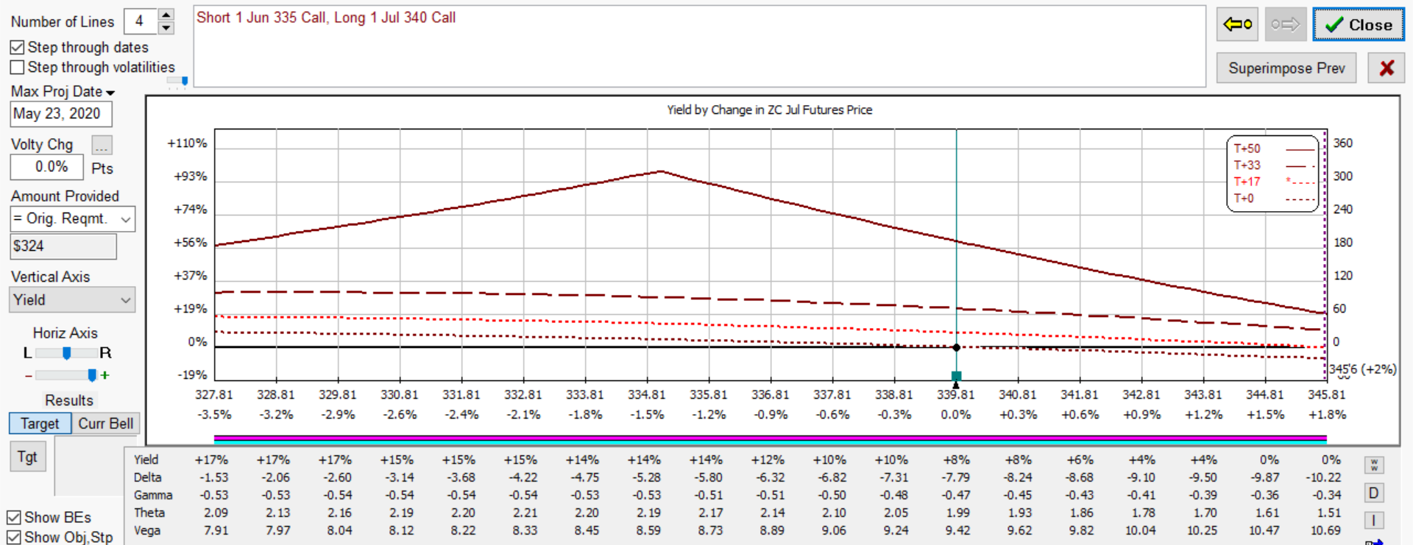Screen dimensions: 1413x545
Task: Click the Delta row label in table
Action: tap(147, 477)
